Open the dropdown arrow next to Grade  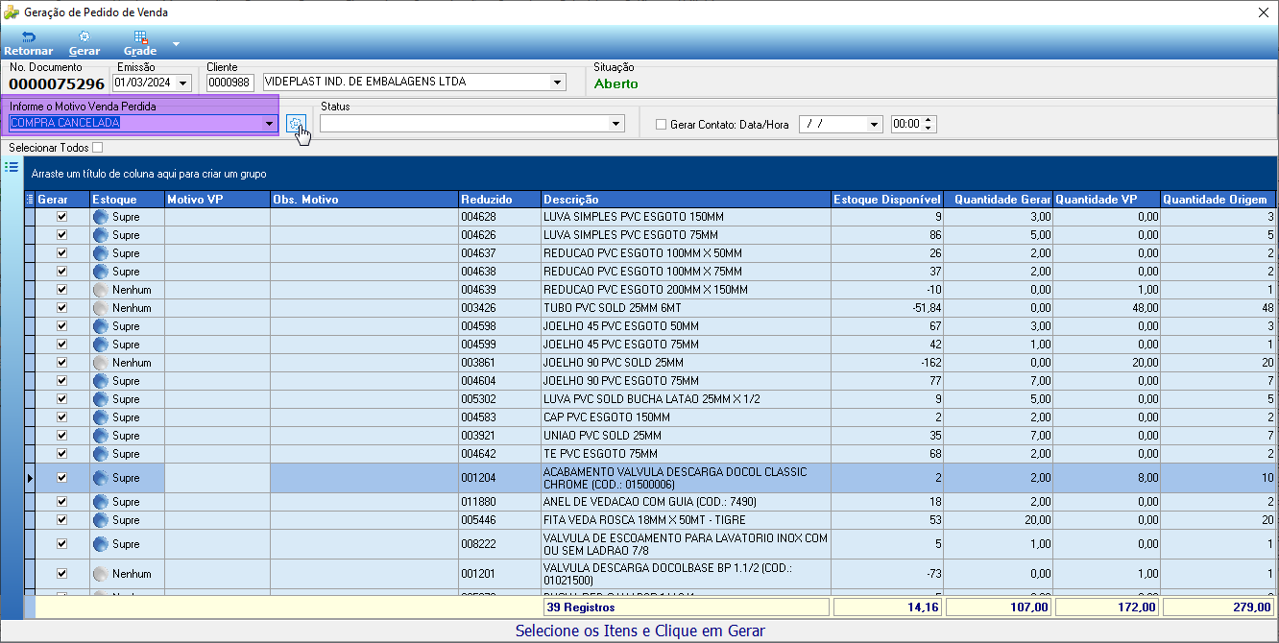(x=176, y=43)
